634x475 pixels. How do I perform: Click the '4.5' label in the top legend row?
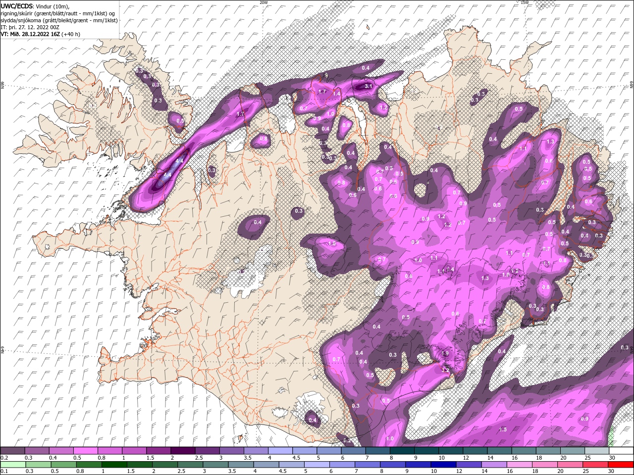point(297,458)
